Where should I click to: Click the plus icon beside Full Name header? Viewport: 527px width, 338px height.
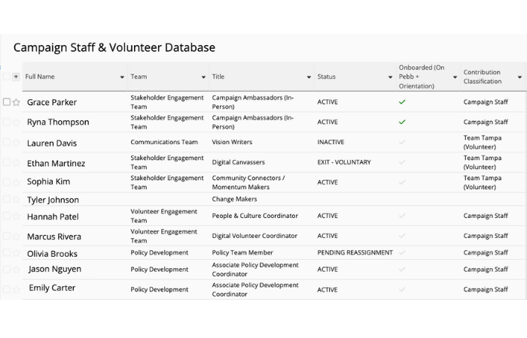point(16,77)
